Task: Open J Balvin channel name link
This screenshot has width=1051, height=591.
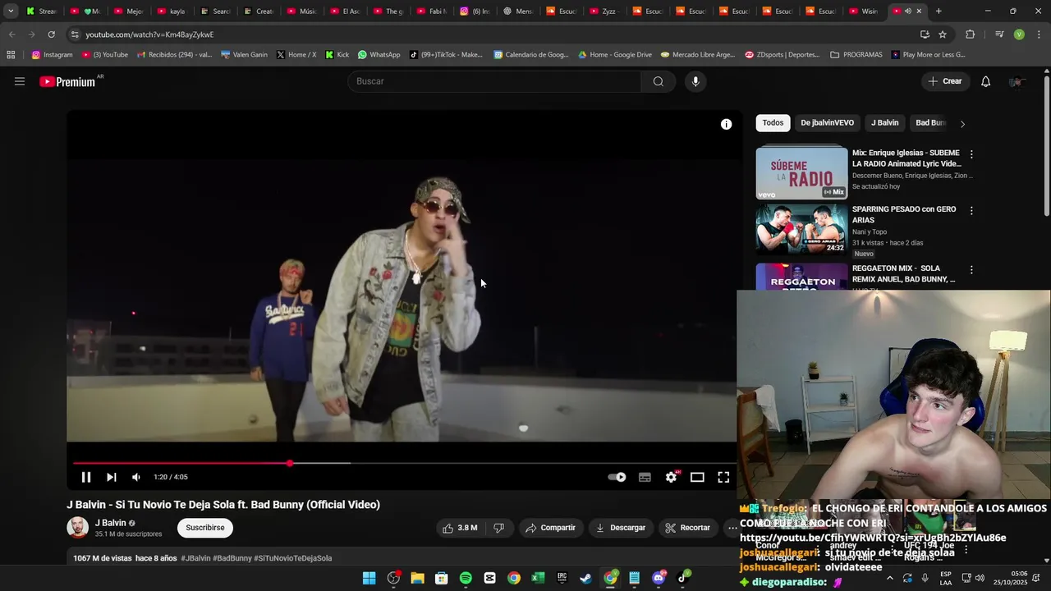Action: click(111, 523)
